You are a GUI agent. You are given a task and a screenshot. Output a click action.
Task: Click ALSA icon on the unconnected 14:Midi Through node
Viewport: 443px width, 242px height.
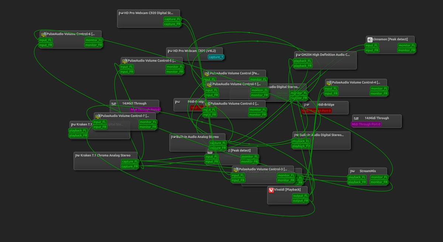(x=356, y=118)
